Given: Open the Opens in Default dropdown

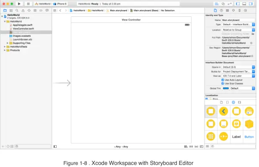Looking at the screenshot, I should tap(238, 67).
